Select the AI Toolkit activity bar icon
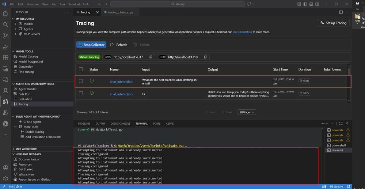This screenshot has height=189, width=365. (x=5, y=102)
